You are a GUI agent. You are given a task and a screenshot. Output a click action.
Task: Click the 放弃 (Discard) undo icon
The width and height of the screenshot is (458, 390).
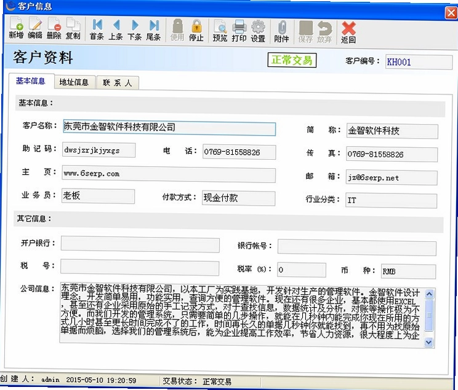pyautogui.click(x=324, y=31)
